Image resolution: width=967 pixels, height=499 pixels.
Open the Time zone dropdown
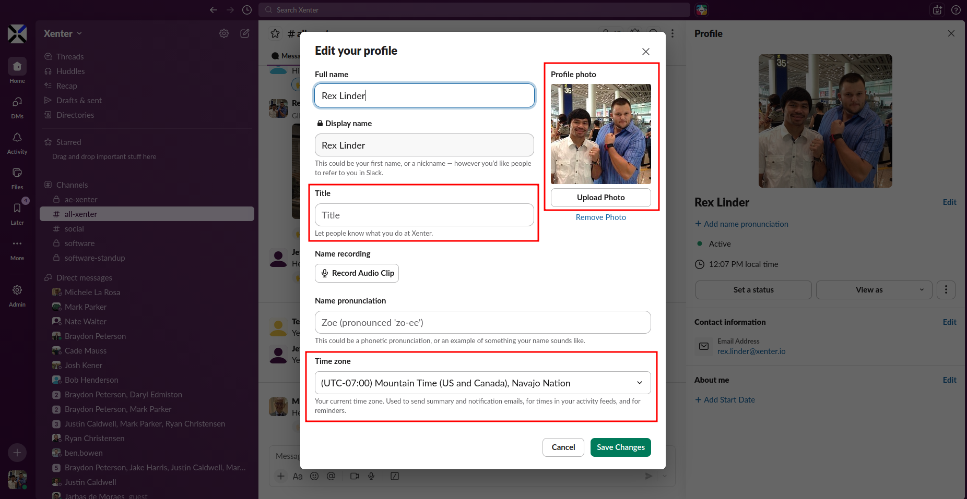[x=482, y=383]
